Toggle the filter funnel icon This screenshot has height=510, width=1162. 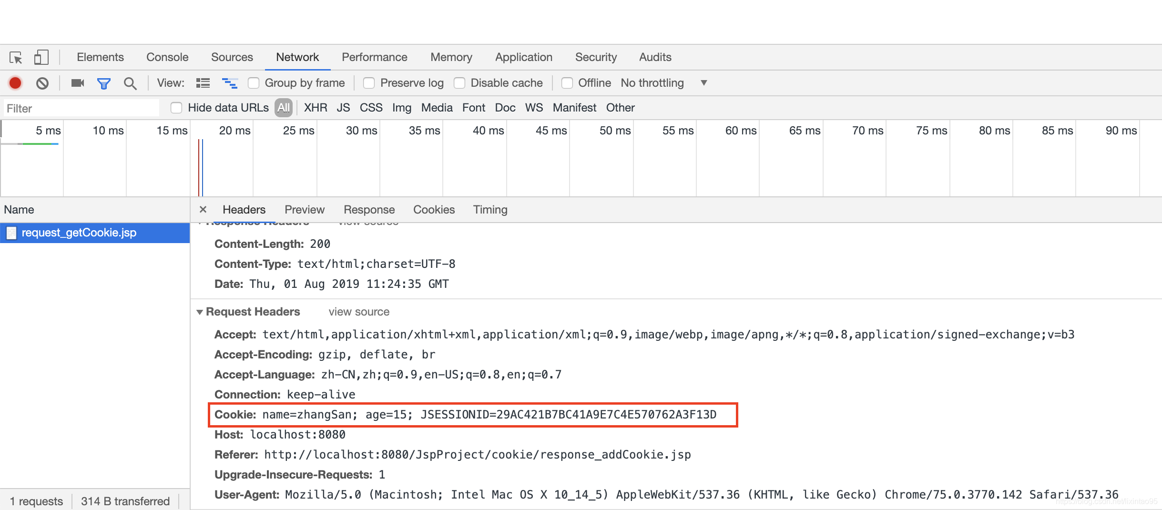coord(104,83)
